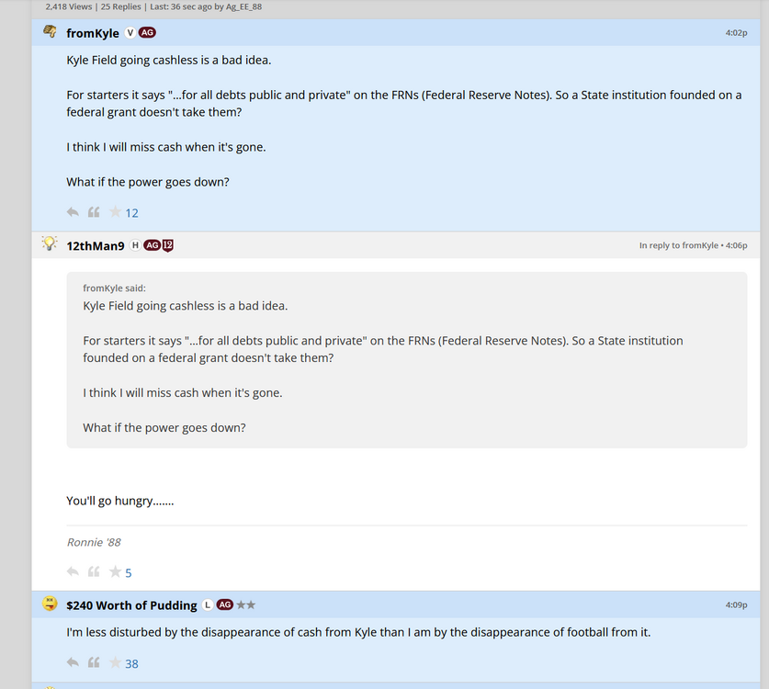Quote 12thMan9's "You'll go hungry" post

point(94,571)
